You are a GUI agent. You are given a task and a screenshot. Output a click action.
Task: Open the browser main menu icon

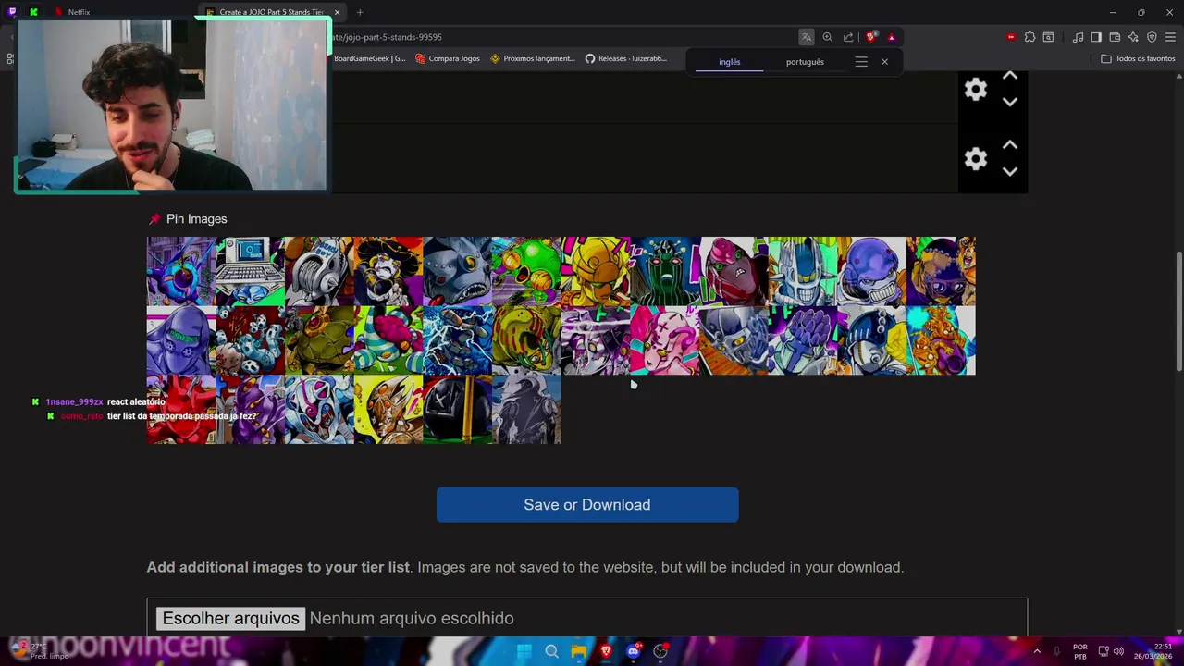point(1170,37)
